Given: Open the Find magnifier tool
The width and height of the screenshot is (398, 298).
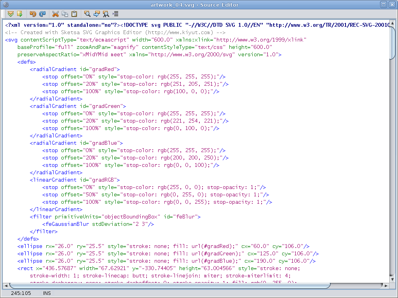Looking at the screenshot, I should tap(87, 14).
